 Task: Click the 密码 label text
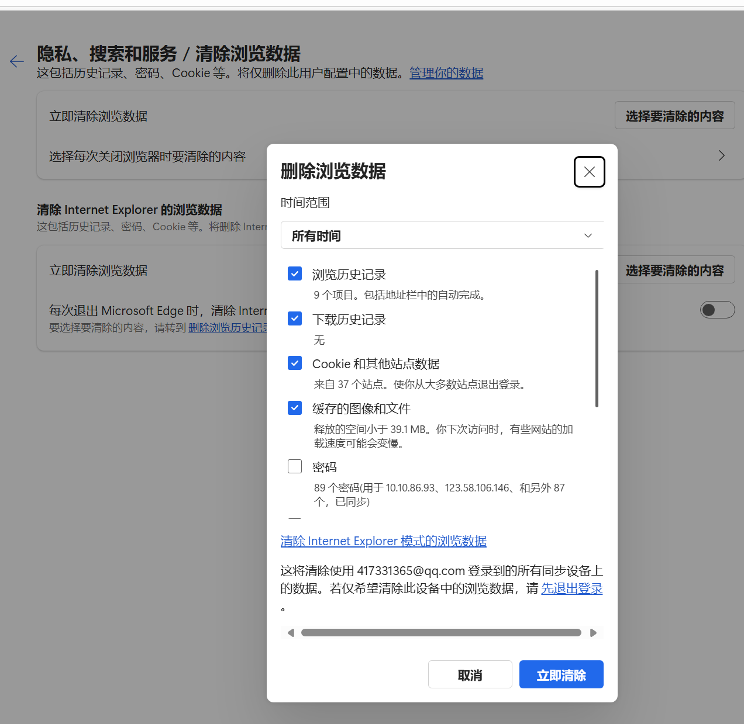tap(325, 467)
